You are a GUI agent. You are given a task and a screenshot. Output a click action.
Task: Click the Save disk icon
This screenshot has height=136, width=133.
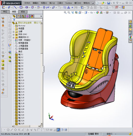pyautogui.click(x=109, y=3)
